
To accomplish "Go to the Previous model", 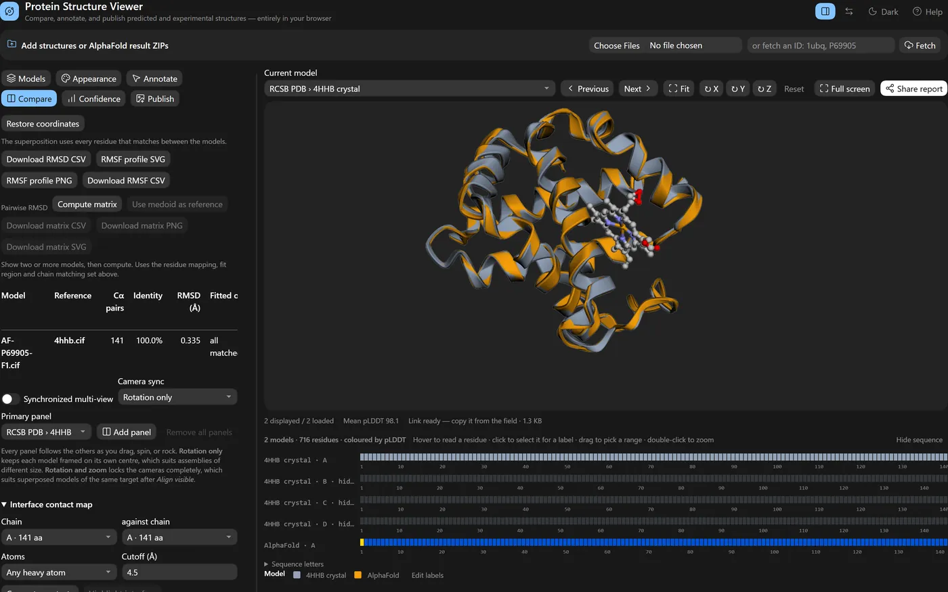I will coord(588,89).
